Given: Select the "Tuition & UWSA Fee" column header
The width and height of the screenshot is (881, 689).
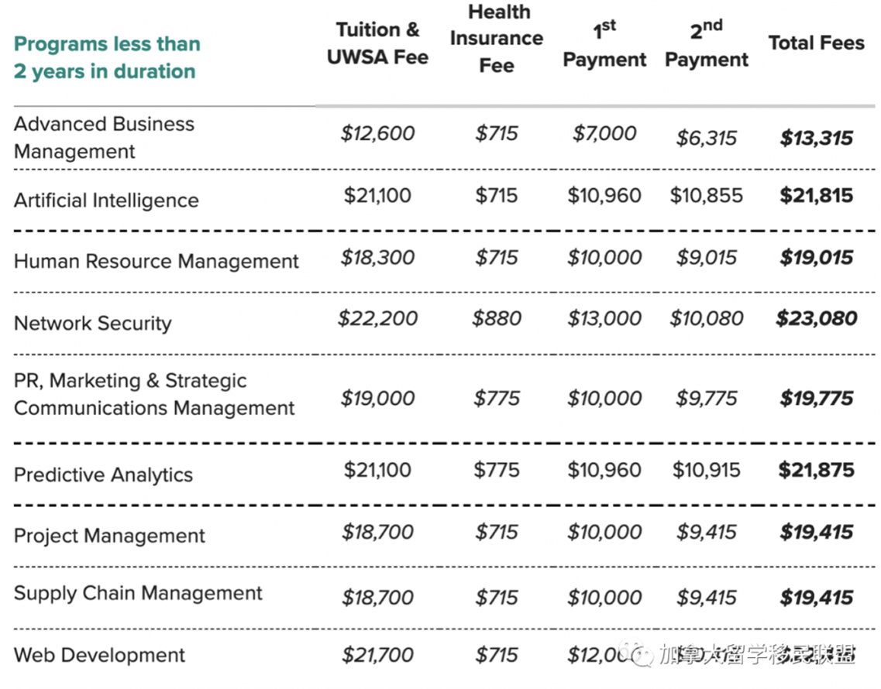Looking at the screenshot, I should point(377,43).
